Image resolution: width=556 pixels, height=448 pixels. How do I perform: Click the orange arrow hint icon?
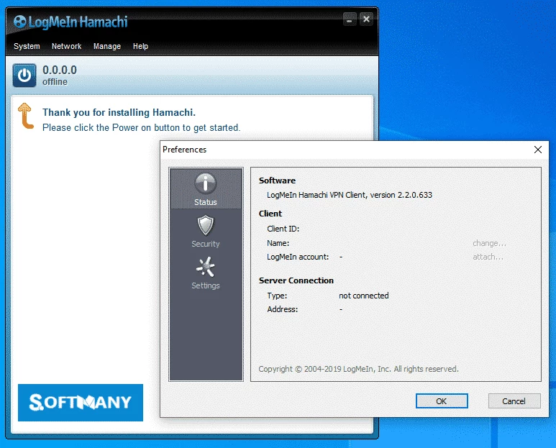click(x=26, y=116)
